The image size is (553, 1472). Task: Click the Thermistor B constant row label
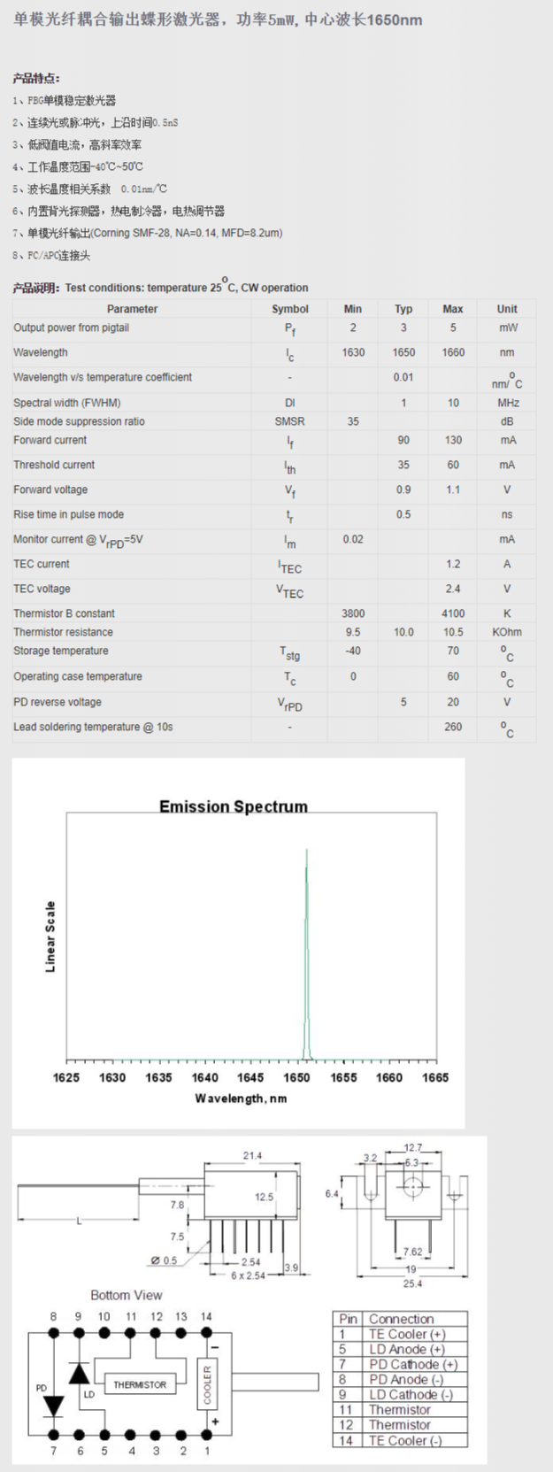64,613
